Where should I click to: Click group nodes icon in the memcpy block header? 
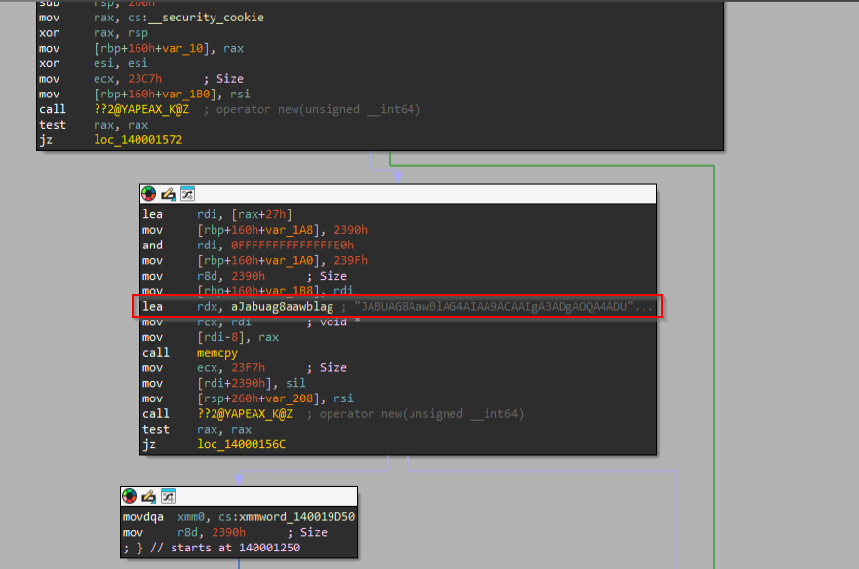[x=187, y=193]
